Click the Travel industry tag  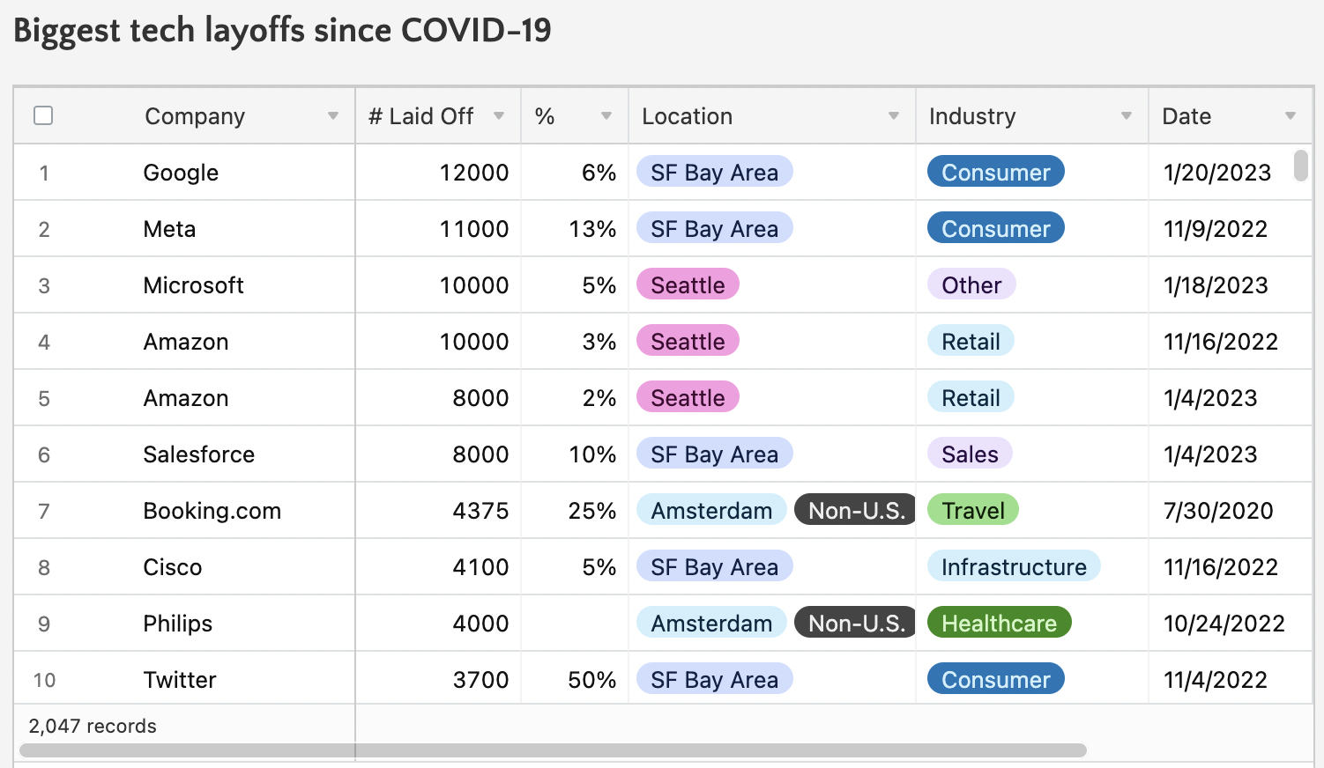973,510
